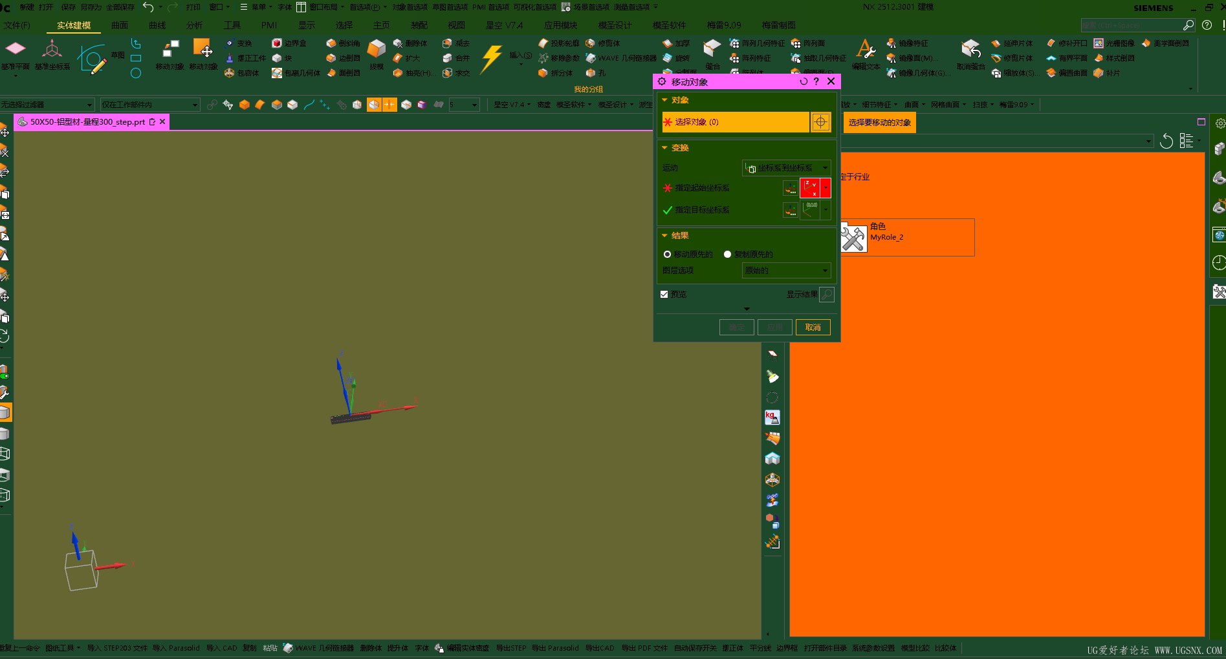This screenshot has width=1226, height=659.
Task: Click the 延伸片体 extend sheet tool
Action: (1012, 43)
